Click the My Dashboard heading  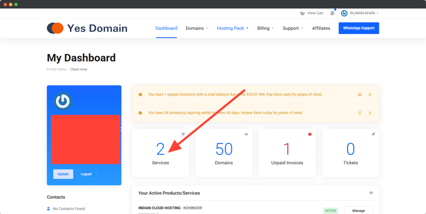pyautogui.click(x=81, y=58)
